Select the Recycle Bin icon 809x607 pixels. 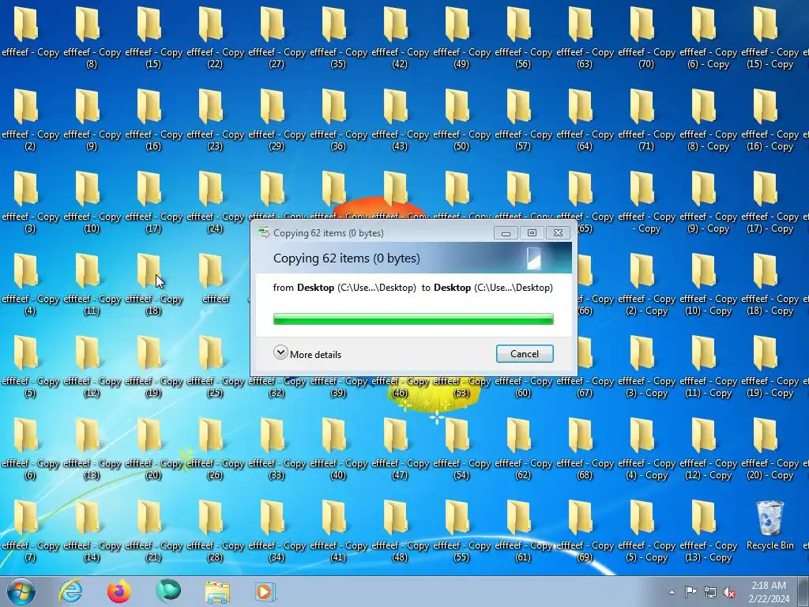click(x=769, y=526)
